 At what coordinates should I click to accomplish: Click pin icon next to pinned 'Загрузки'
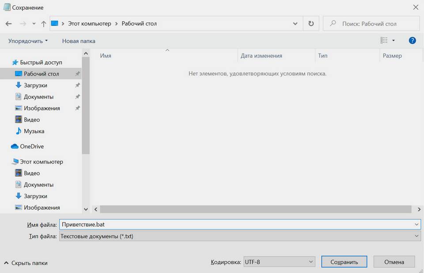pos(77,85)
